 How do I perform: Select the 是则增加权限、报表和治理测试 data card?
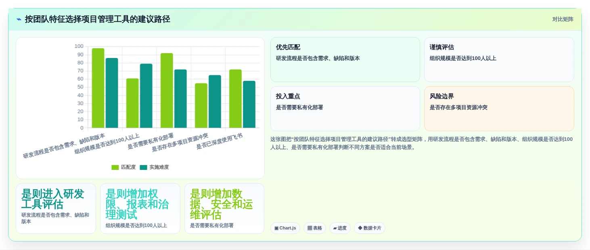[140, 209]
